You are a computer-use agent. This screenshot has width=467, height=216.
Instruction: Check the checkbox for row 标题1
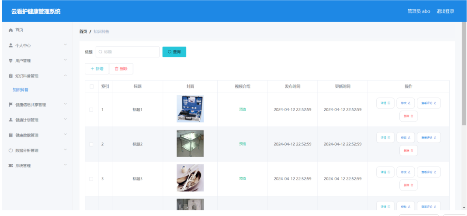[91, 110]
